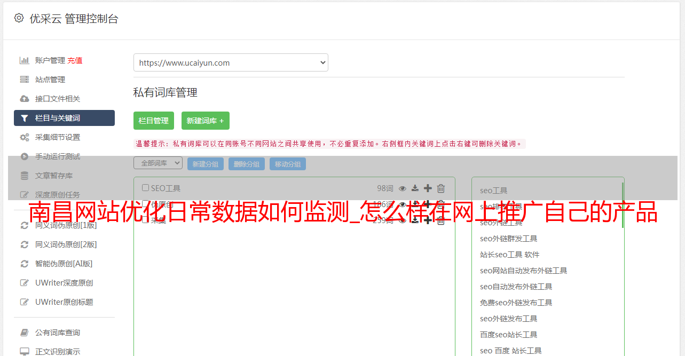
Task: Click the 新建词库 + button
Action: [x=206, y=121]
